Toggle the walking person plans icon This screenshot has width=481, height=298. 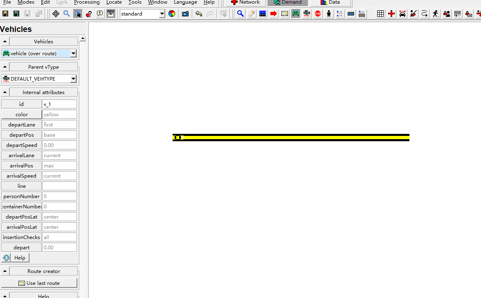coord(436,14)
